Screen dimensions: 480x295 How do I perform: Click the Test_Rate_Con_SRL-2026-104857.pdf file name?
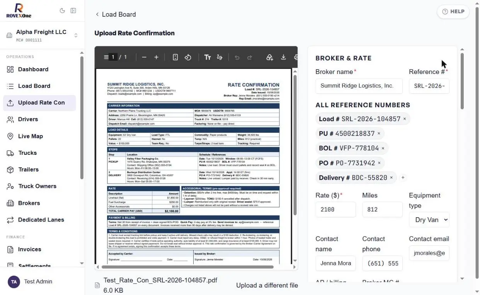(x=160, y=280)
